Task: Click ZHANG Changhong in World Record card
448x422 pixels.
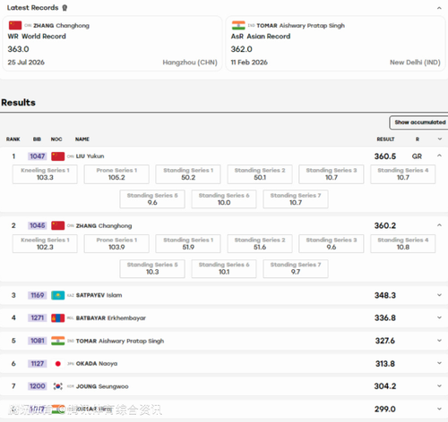Action: [x=61, y=26]
